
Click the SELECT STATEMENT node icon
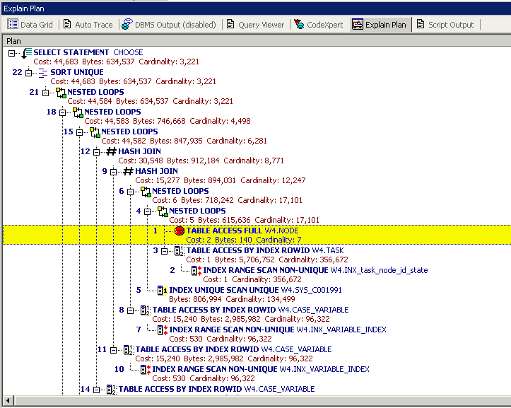point(26,52)
